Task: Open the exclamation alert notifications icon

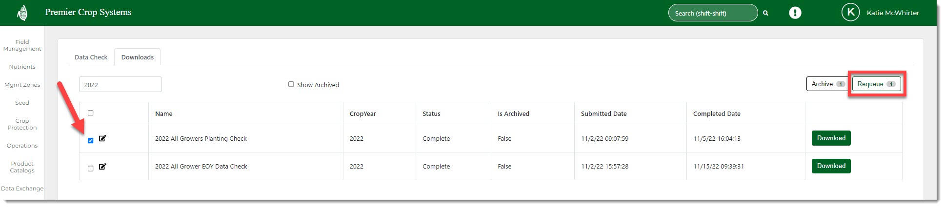Action: [x=795, y=13]
